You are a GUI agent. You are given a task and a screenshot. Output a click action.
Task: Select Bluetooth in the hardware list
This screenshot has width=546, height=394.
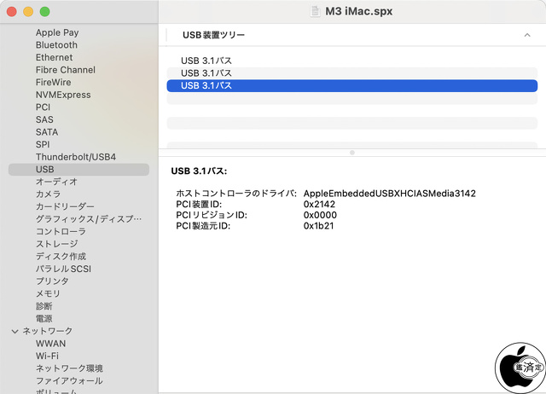[56, 45]
